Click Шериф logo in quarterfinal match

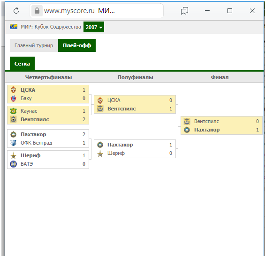[13, 155]
